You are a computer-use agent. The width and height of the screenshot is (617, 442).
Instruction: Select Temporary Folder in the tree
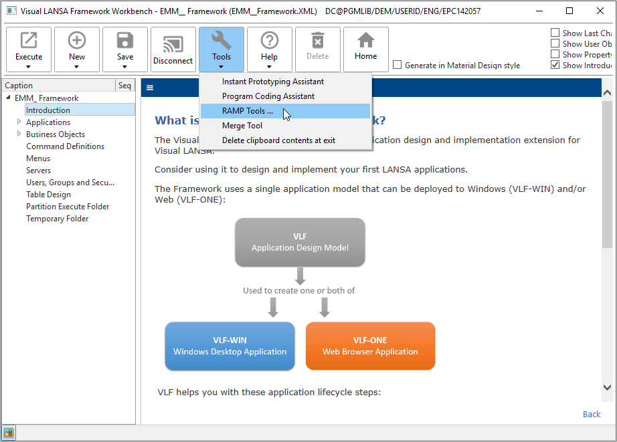coord(58,219)
